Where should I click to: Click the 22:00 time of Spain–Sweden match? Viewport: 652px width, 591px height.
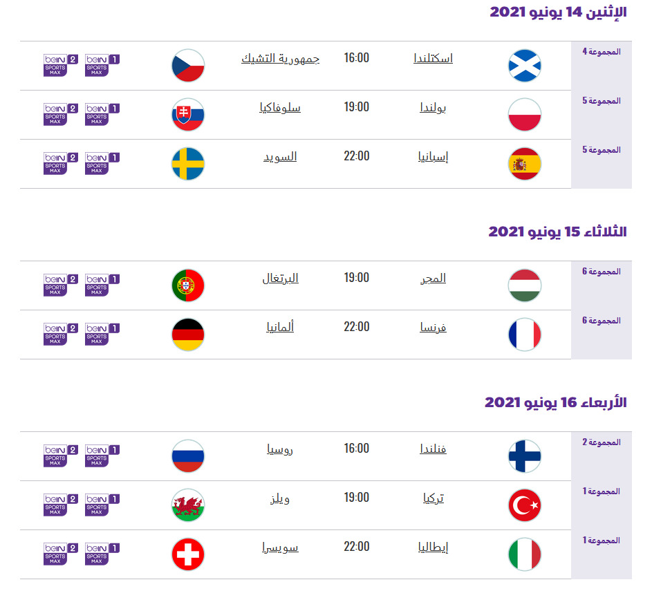tap(357, 156)
